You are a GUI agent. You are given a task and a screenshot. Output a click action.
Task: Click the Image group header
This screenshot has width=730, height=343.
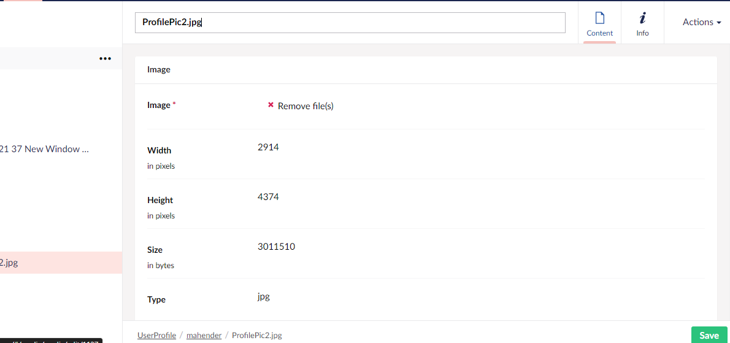159,70
